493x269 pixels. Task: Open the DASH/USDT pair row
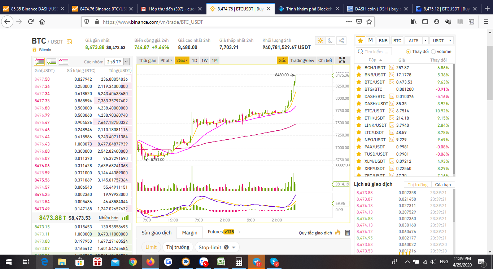(403, 103)
